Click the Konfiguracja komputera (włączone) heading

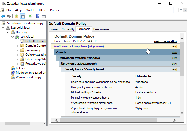(78, 46)
